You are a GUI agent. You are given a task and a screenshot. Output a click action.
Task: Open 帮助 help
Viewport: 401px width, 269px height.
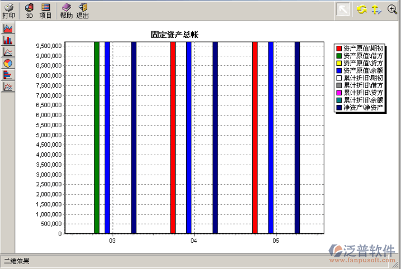(x=66, y=10)
